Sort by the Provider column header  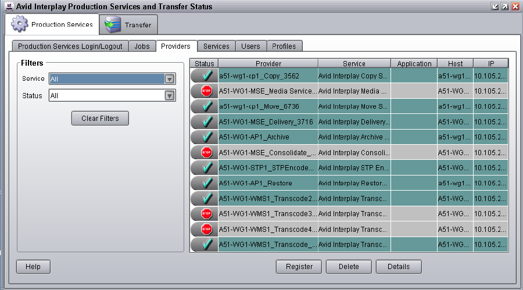point(268,63)
